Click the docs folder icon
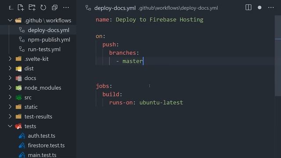Viewport: 281px width, 158px height. (x=18, y=78)
